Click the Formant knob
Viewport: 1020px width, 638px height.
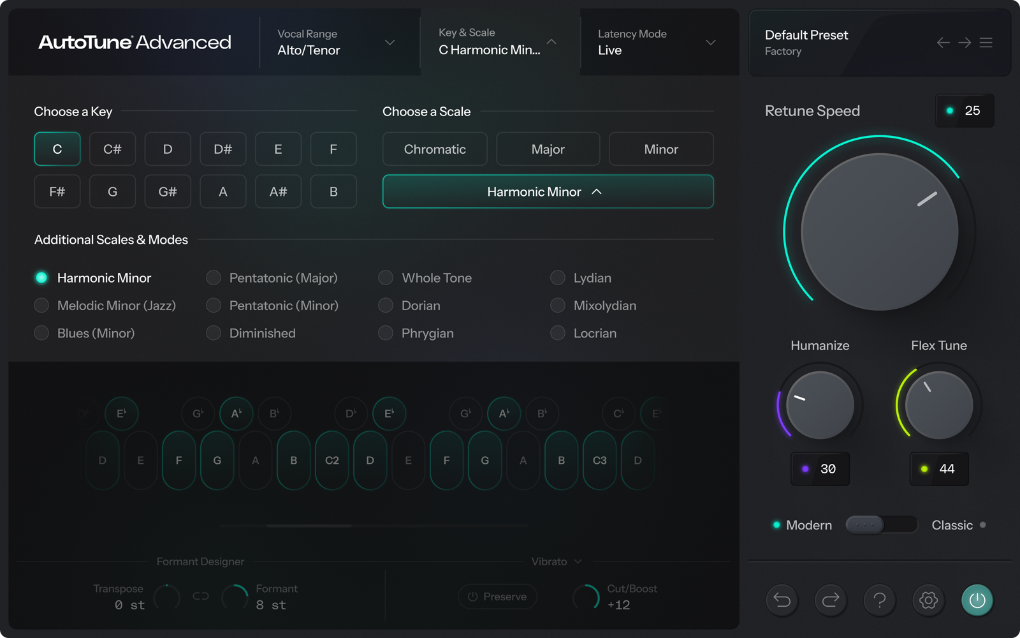(235, 597)
